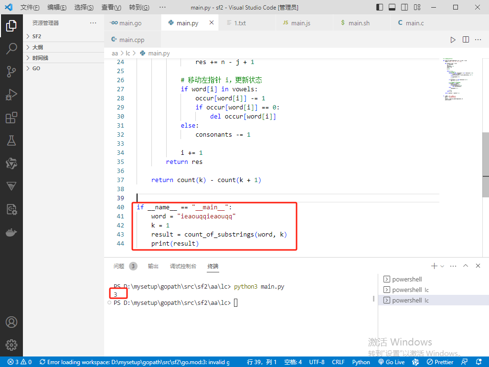Viewport: 489px width, 367px height.
Task: Close the main.py tab
Action: [212, 22]
